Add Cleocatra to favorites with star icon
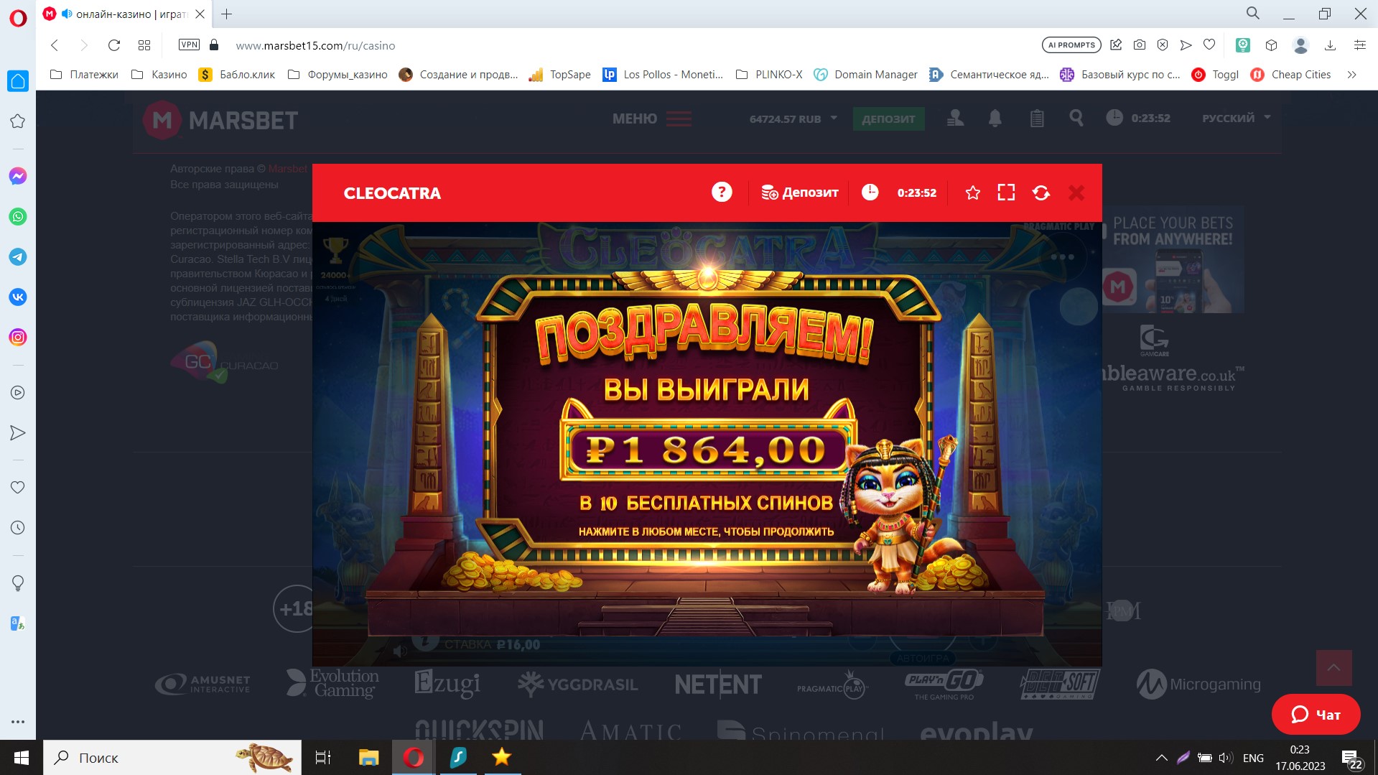The image size is (1378, 775). pos(972,192)
